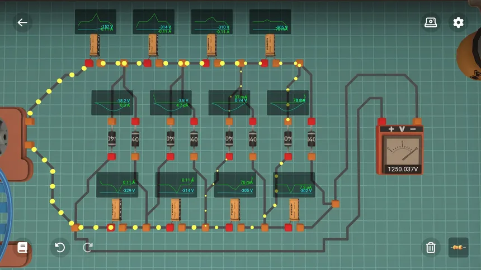Click the voltmeter's red positive terminal

(x=382, y=121)
